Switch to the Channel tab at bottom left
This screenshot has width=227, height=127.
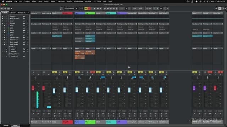click(x=6, y=126)
